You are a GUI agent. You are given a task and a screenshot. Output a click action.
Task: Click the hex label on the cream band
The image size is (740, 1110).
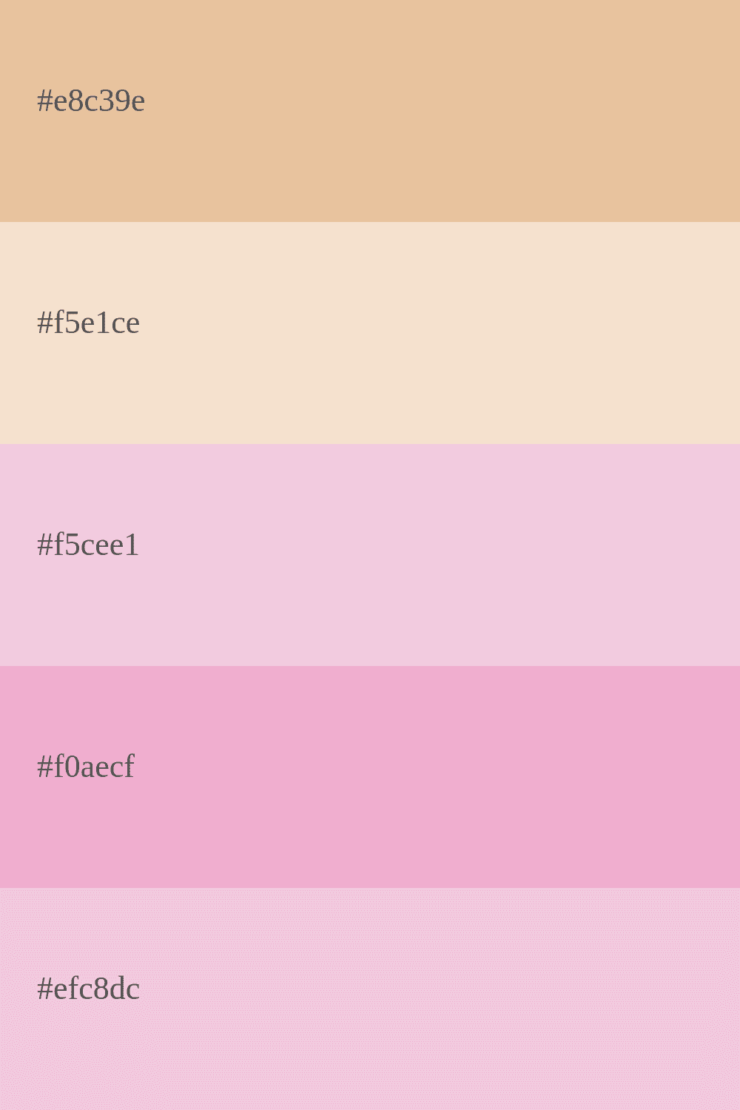point(88,323)
